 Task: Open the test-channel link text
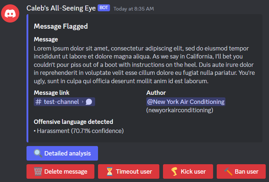[61, 102]
